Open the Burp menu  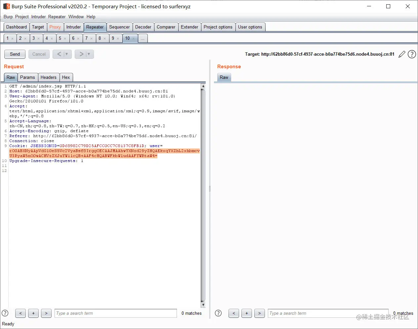click(8, 17)
